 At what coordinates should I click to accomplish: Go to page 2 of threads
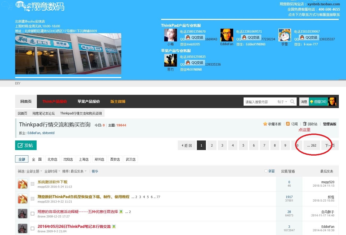(212, 145)
